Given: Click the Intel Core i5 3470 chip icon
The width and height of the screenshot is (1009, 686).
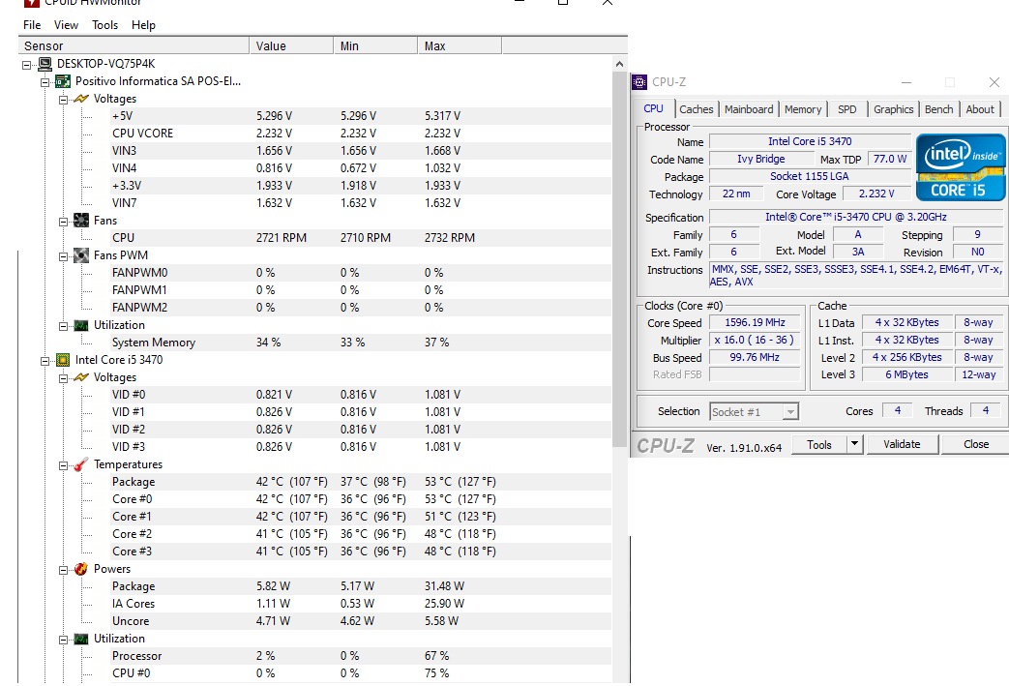Looking at the screenshot, I should [63, 360].
